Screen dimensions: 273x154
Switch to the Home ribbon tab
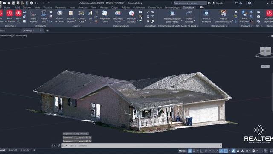[x=7, y=8]
